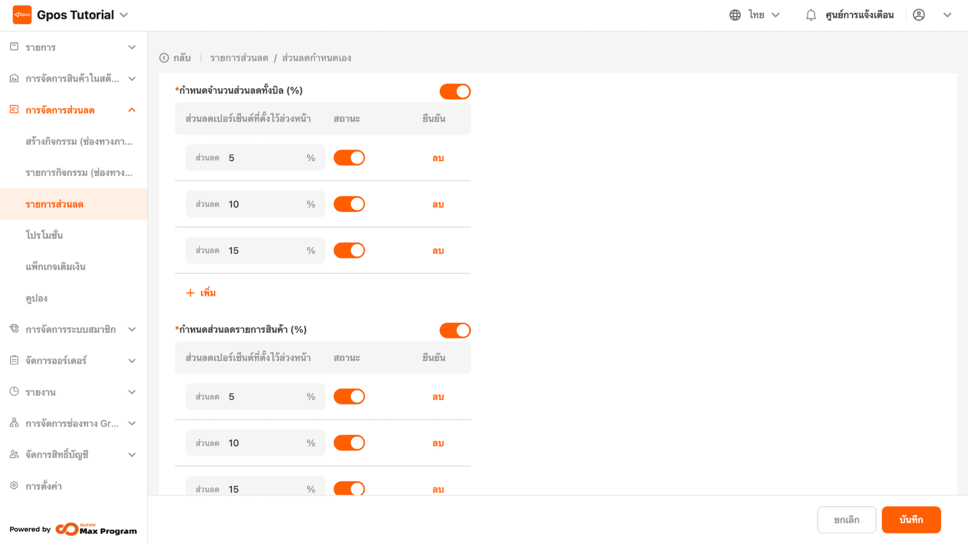
Task: Toggle off the 10% whole-bill discount
Action: [349, 204]
